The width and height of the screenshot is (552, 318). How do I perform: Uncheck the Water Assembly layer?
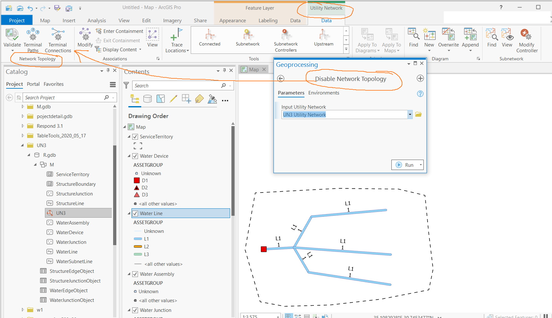(135, 274)
